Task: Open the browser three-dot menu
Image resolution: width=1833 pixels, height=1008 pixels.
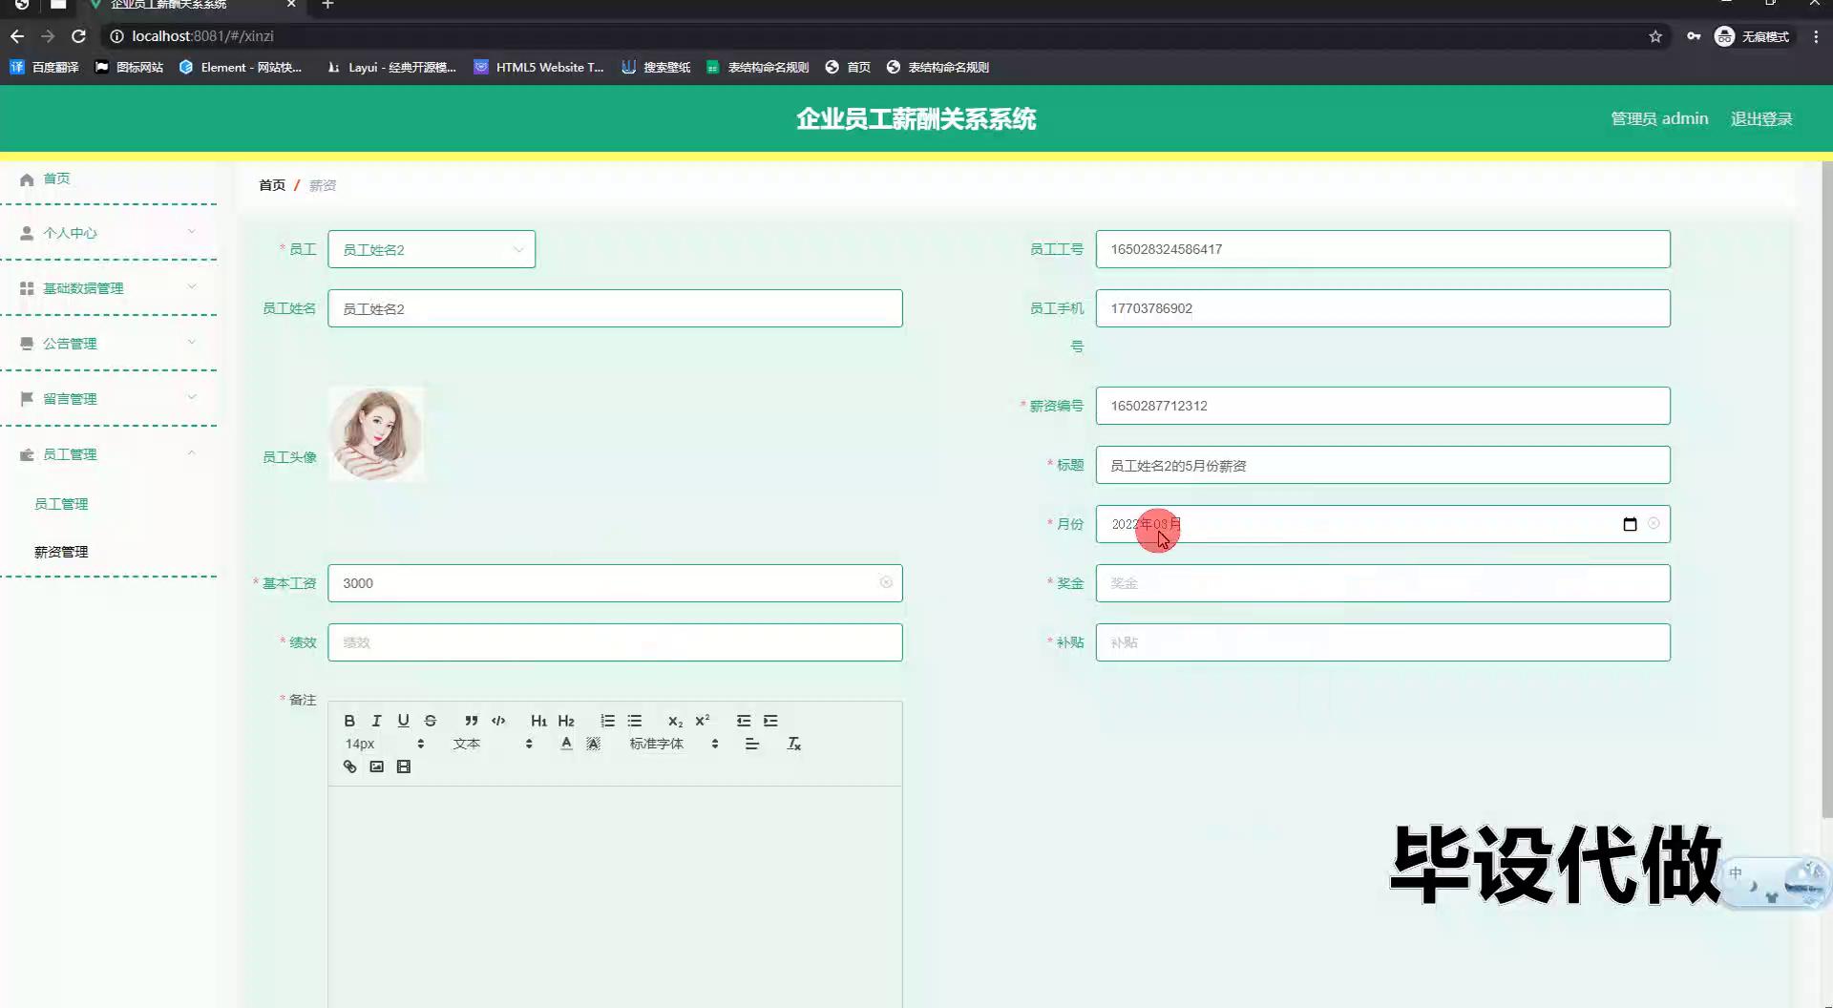Action: (x=1816, y=36)
